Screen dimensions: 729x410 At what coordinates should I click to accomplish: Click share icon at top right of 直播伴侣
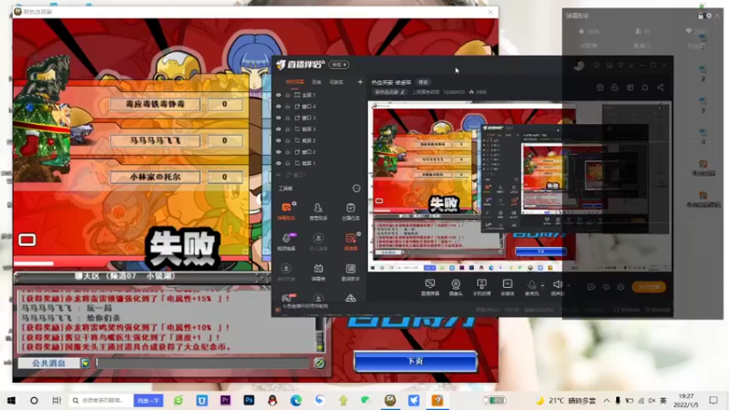[x=660, y=87]
